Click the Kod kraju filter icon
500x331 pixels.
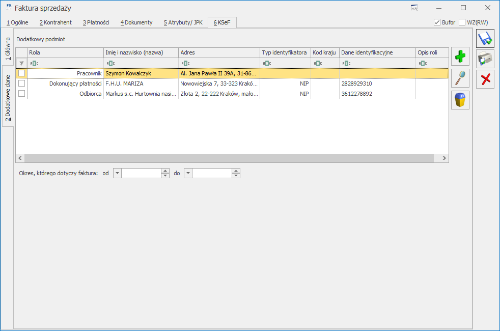[318, 63]
